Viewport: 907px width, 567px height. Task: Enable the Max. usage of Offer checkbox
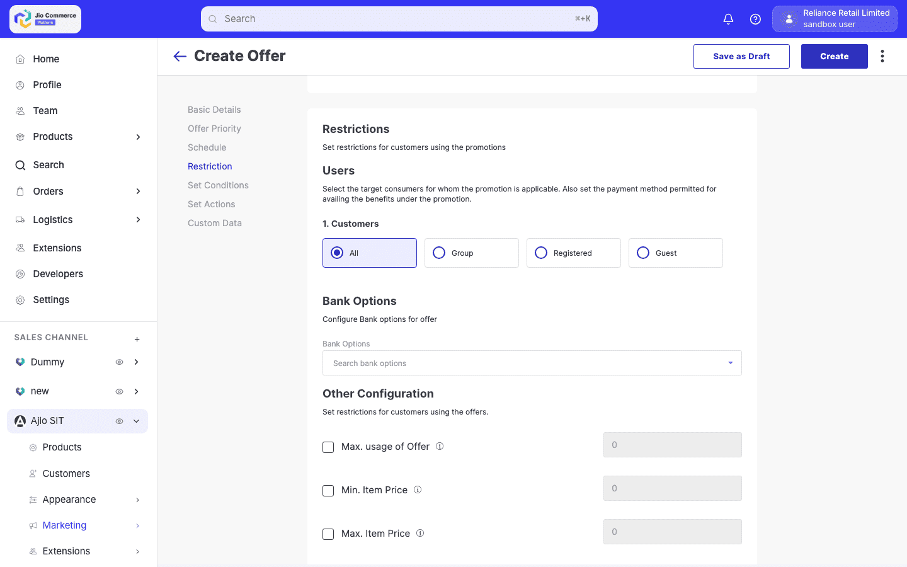tap(328, 447)
